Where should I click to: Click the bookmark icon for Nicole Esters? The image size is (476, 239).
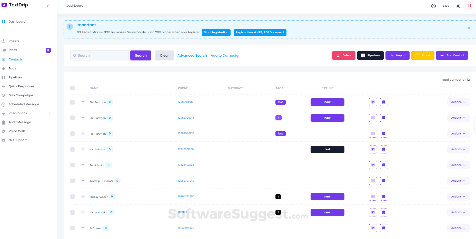(x=384, y=149)
